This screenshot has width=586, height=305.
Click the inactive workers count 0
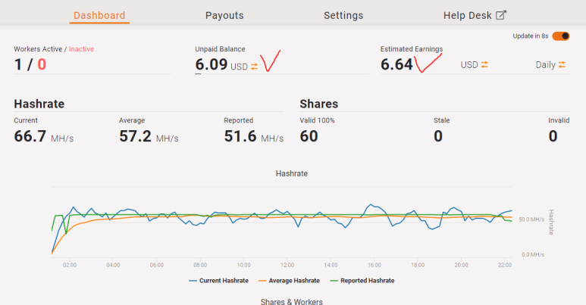42,64
